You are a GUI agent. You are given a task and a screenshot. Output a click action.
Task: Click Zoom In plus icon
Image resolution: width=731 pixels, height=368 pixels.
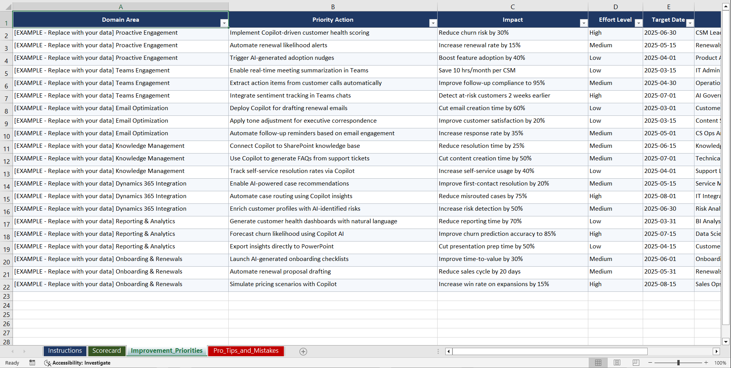point(706,363)
